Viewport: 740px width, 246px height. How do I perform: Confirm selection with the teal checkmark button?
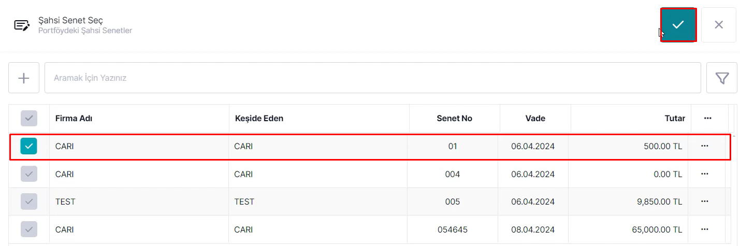pyautogui.click(x=678, y=24)
